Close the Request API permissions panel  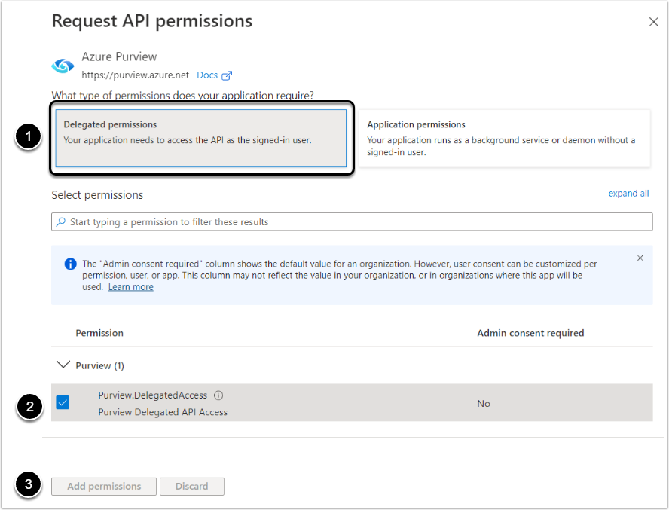pyautogui.click(x=653, y=22)
